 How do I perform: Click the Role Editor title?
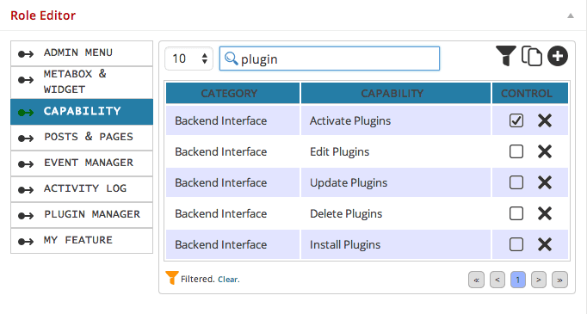[43, 15]
